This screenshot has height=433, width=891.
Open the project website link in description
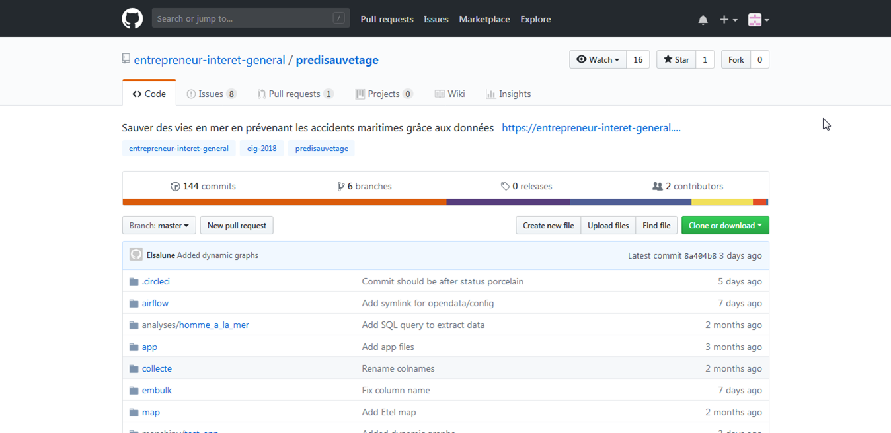[x=591, y=128]
